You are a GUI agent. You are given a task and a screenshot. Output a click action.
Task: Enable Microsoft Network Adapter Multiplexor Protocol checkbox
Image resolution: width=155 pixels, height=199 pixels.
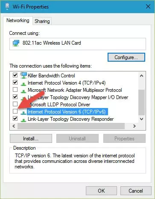coord(15,89)
